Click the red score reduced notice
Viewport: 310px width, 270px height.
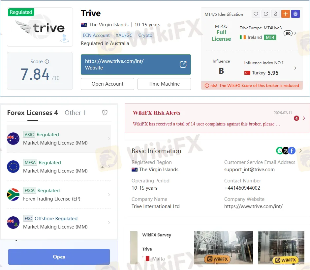(252, 86)
